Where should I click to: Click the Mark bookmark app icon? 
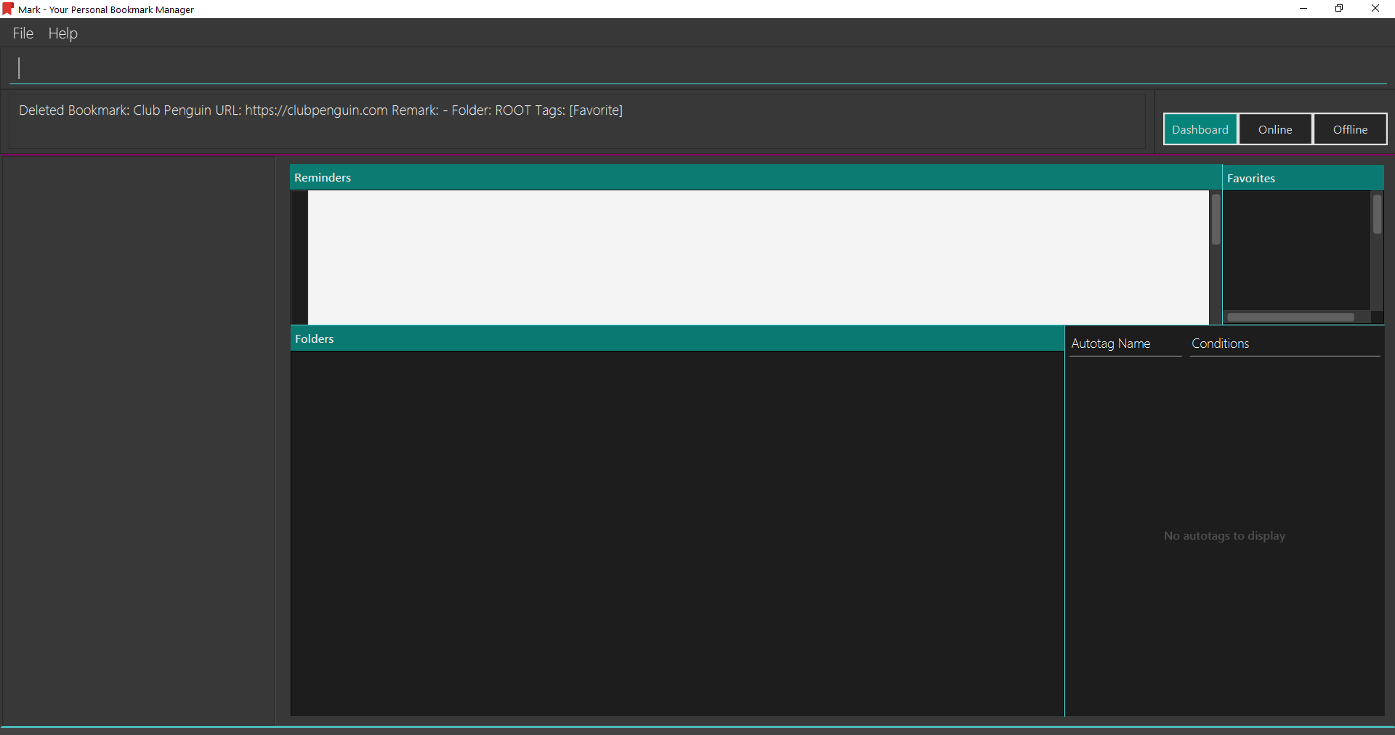pos(8,9)
